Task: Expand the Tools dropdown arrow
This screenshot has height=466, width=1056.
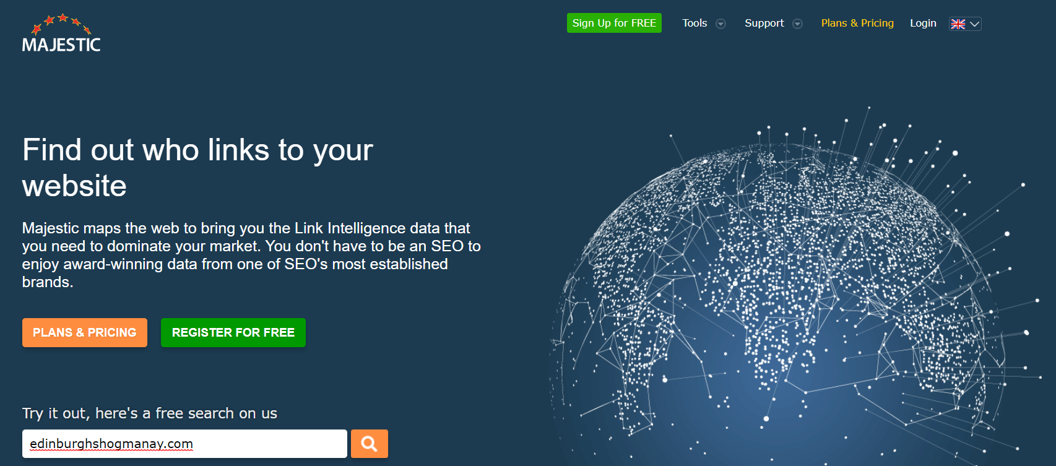Action: click(721, 24)
